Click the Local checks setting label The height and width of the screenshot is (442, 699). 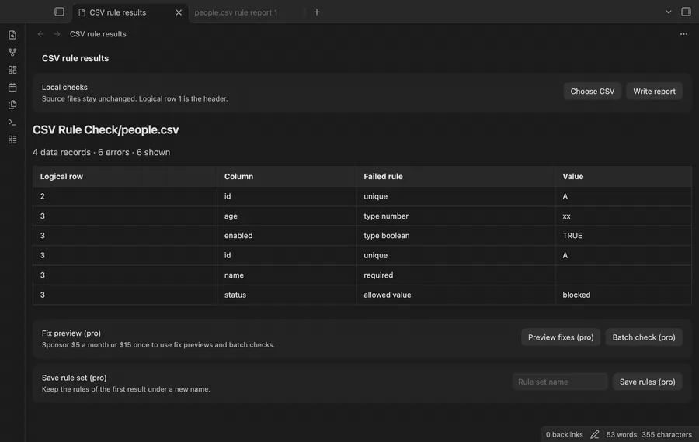(x=64, y=88)
